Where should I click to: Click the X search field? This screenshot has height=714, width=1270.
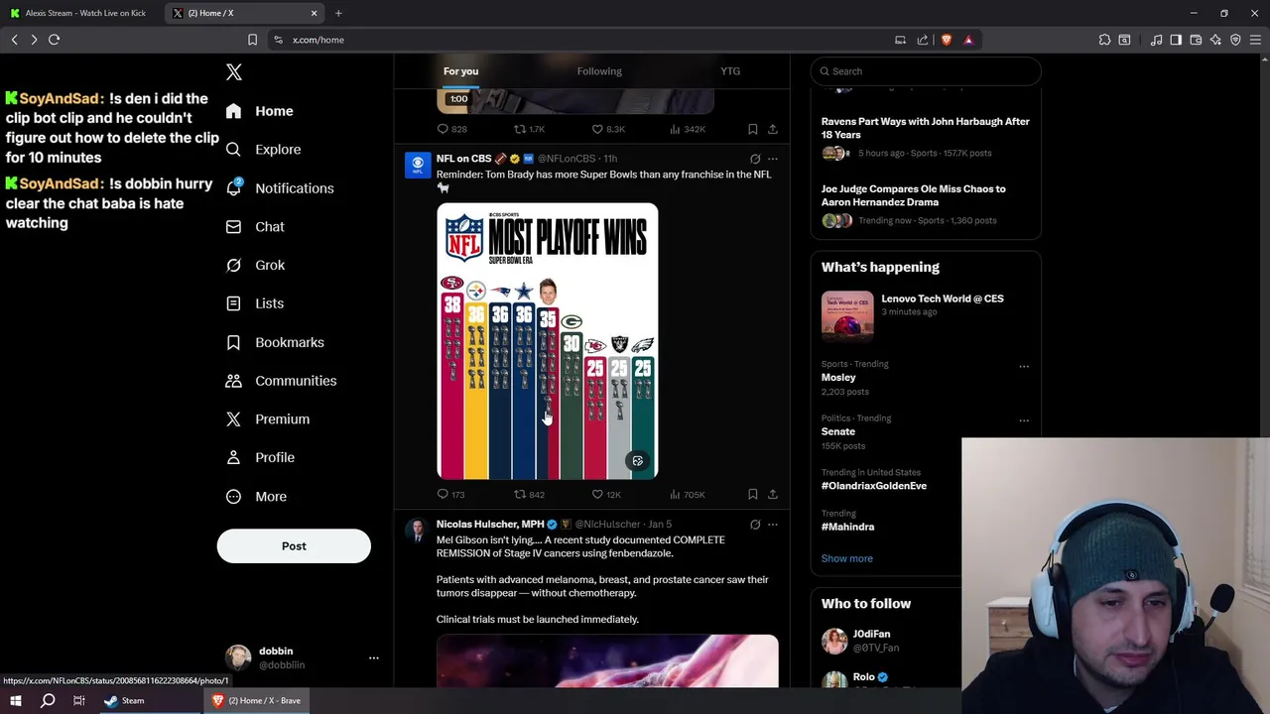pos(926,71)
